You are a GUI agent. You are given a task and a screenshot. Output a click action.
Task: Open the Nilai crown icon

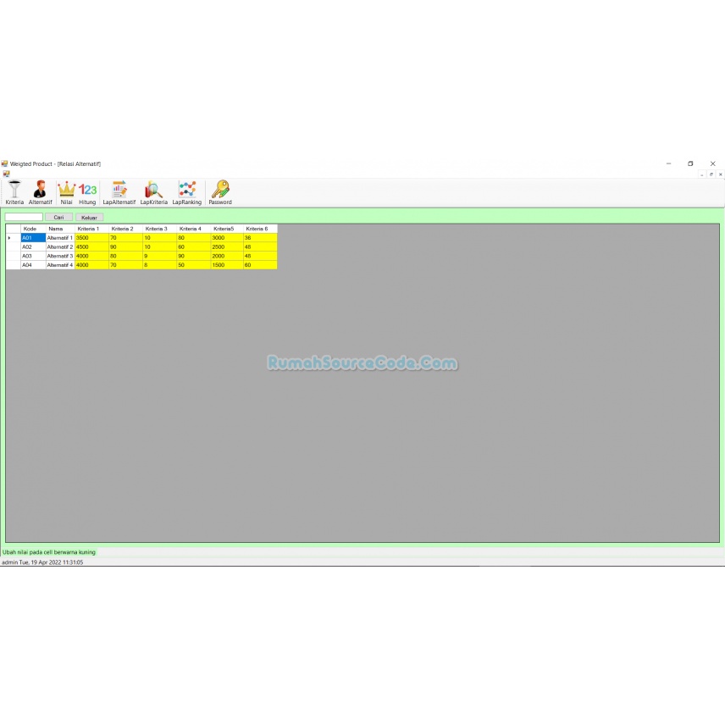[x=67, y=192]
